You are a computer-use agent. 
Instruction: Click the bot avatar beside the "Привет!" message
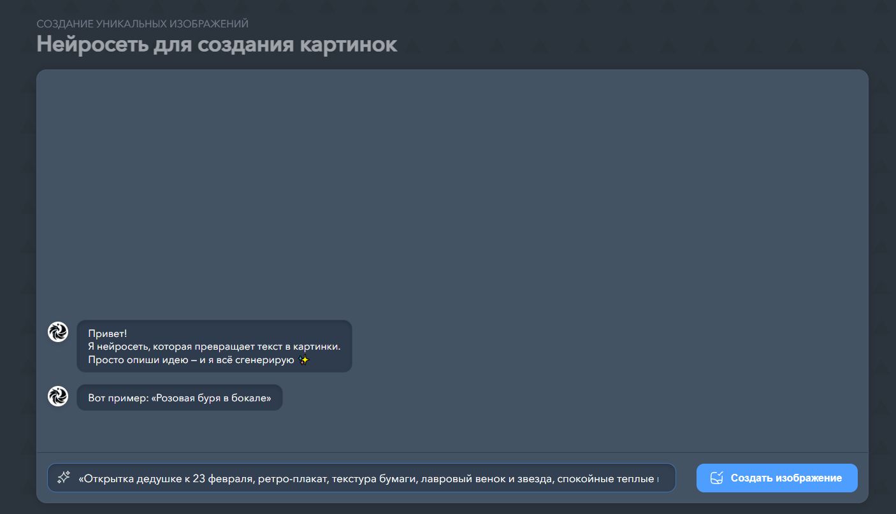[x=58, y=332]
